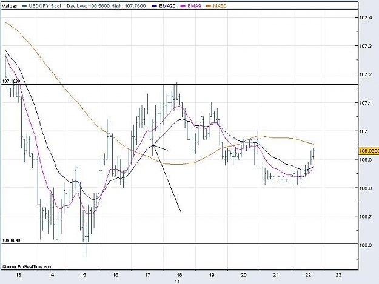This screenshot has height=284, width=379.
Task: Click the 106.6048 support level label
Action: [11, 240]
